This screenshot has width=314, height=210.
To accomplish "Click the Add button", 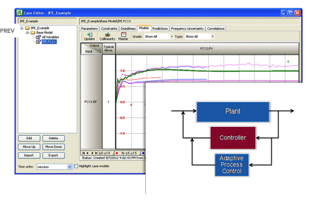I will (29, 138).
